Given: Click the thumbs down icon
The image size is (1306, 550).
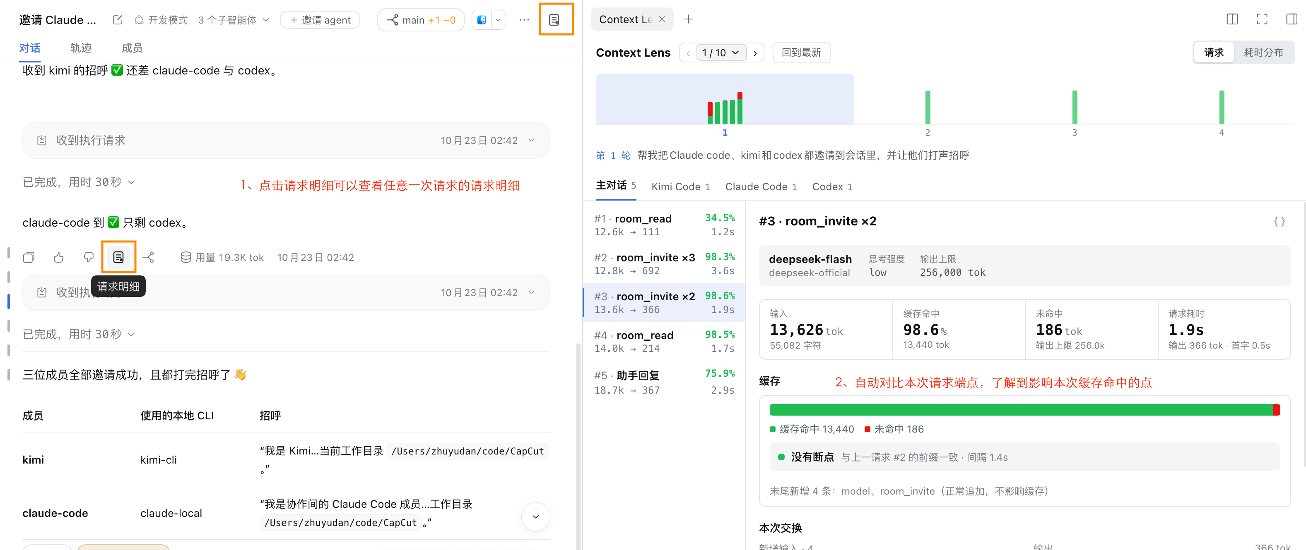Looking at the screenshot, I should [x=89, y=257].
